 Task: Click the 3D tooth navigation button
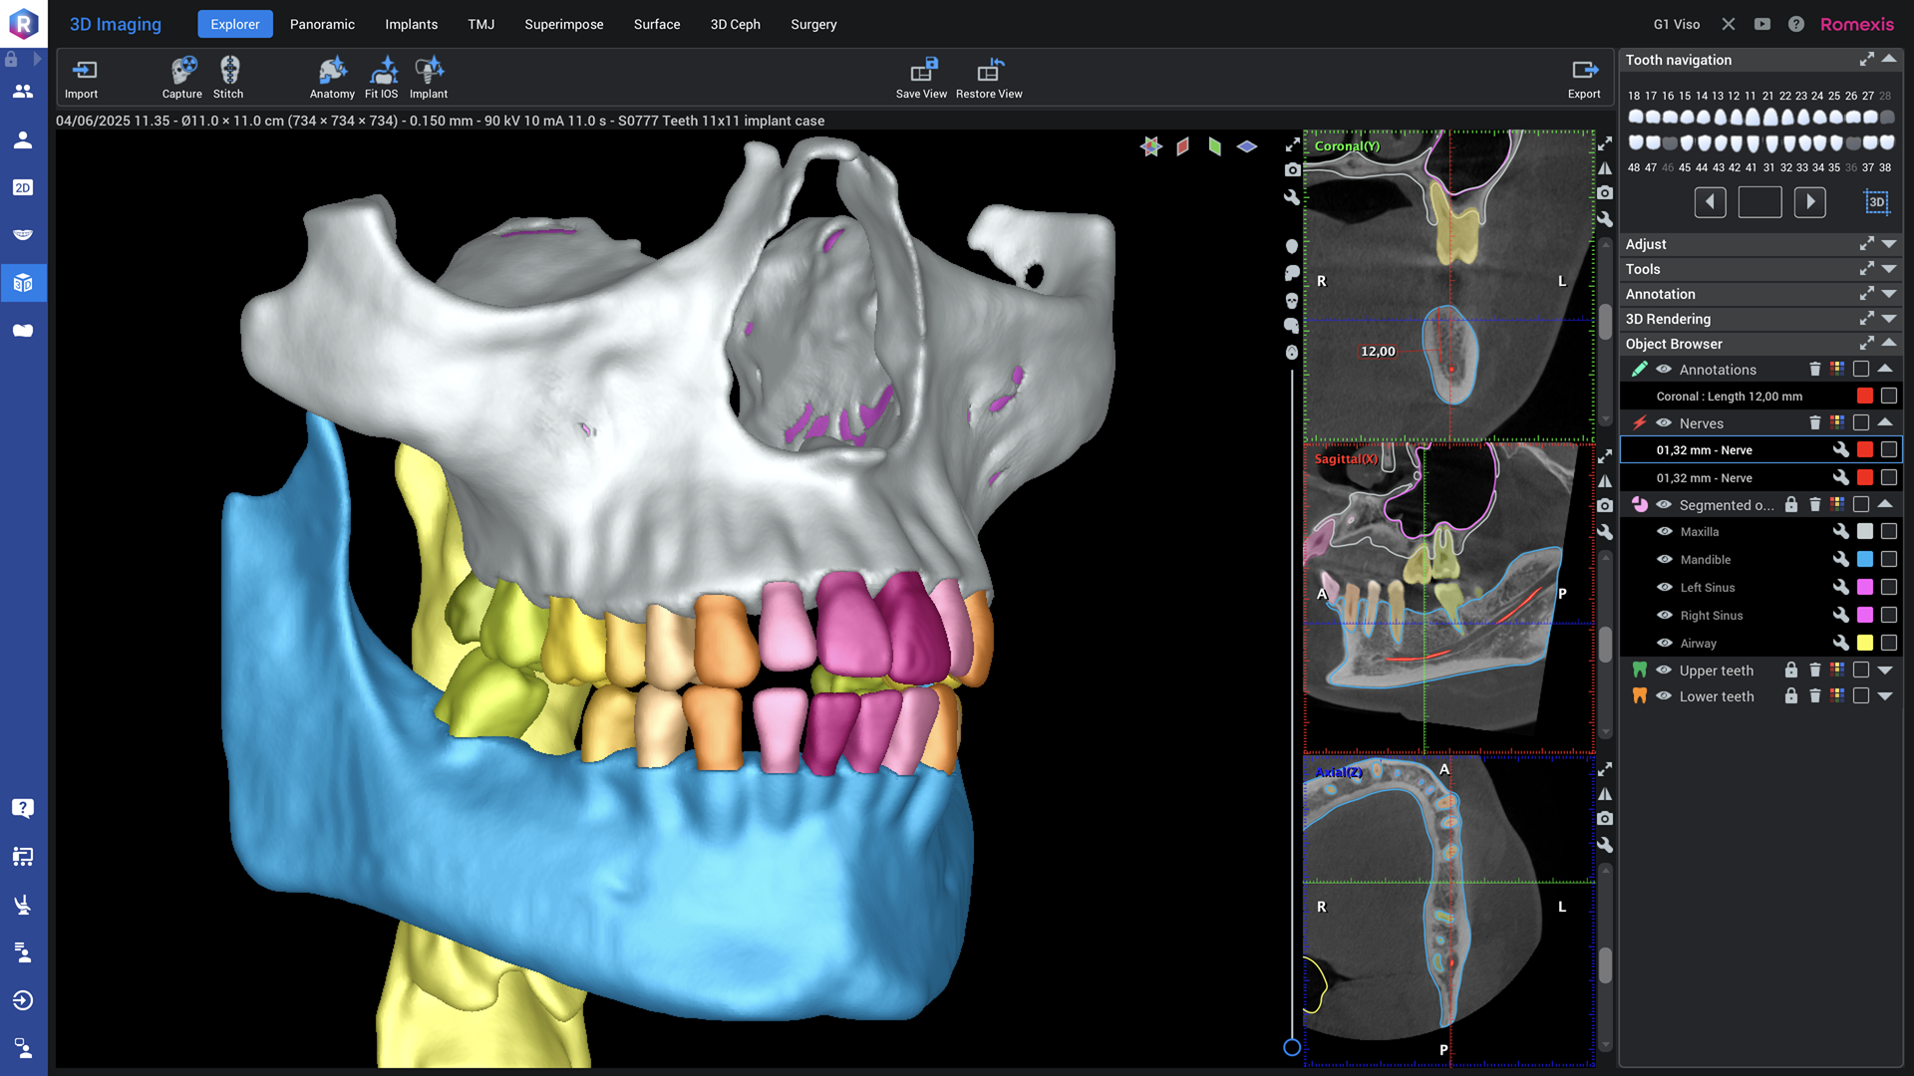[x=1876, y=202]
